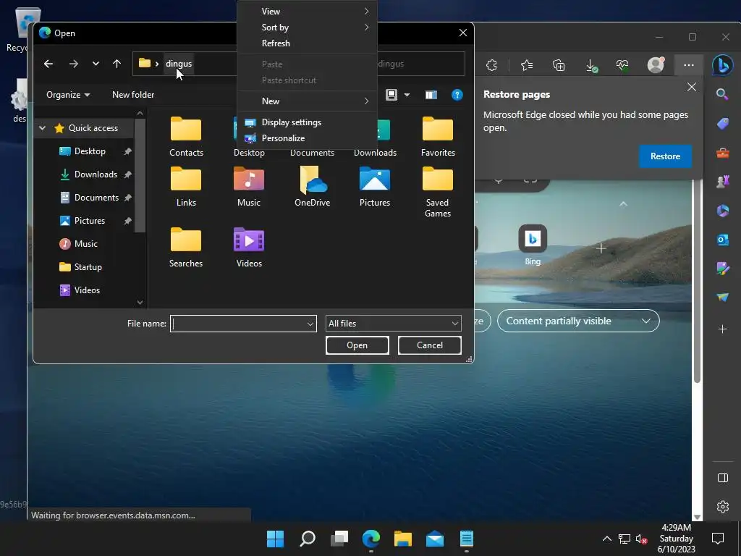Dismiss the Restore pages notification
741x556 pixels.
[x=691, y=87]
